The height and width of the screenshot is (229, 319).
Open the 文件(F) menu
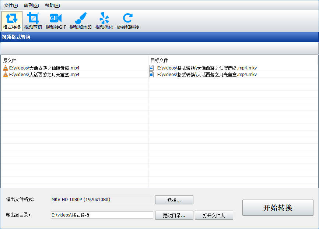11,6
